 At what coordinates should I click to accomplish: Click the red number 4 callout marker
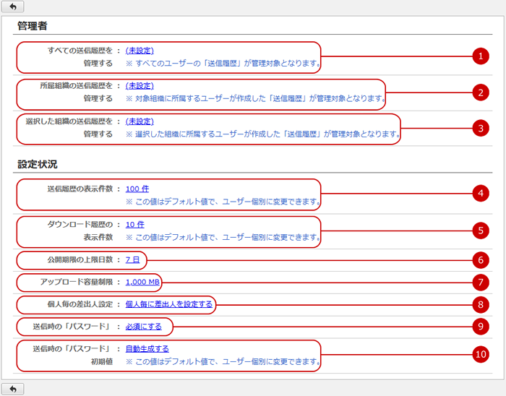480,194
